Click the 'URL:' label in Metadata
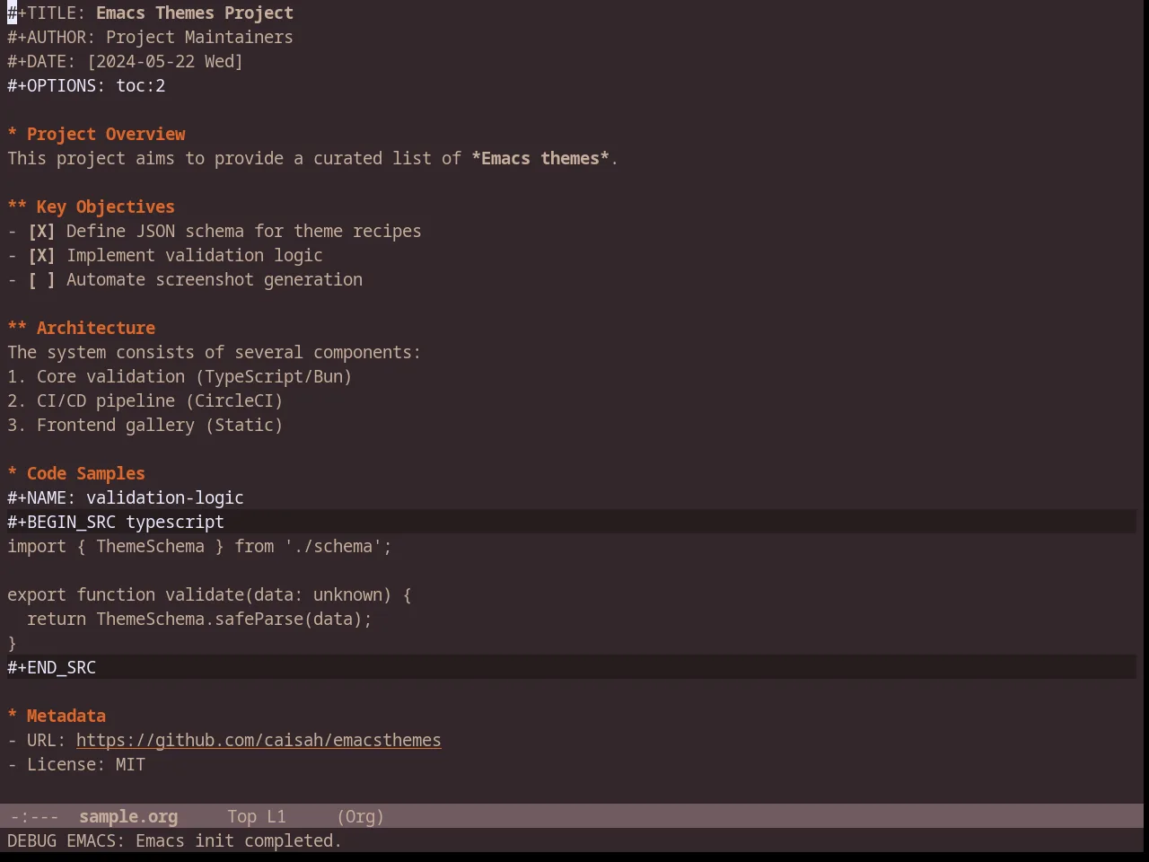The height and width of the screenshot is (862, 1149). 47,740
